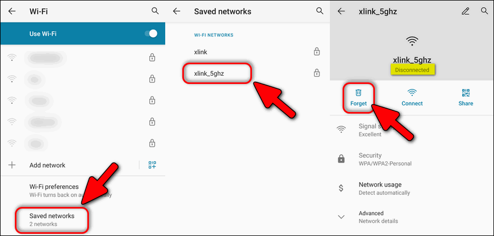Tap the back arrow on Wi-Fi screen
The height and width of the screenshot is (236, 494).
coord(12,12)
